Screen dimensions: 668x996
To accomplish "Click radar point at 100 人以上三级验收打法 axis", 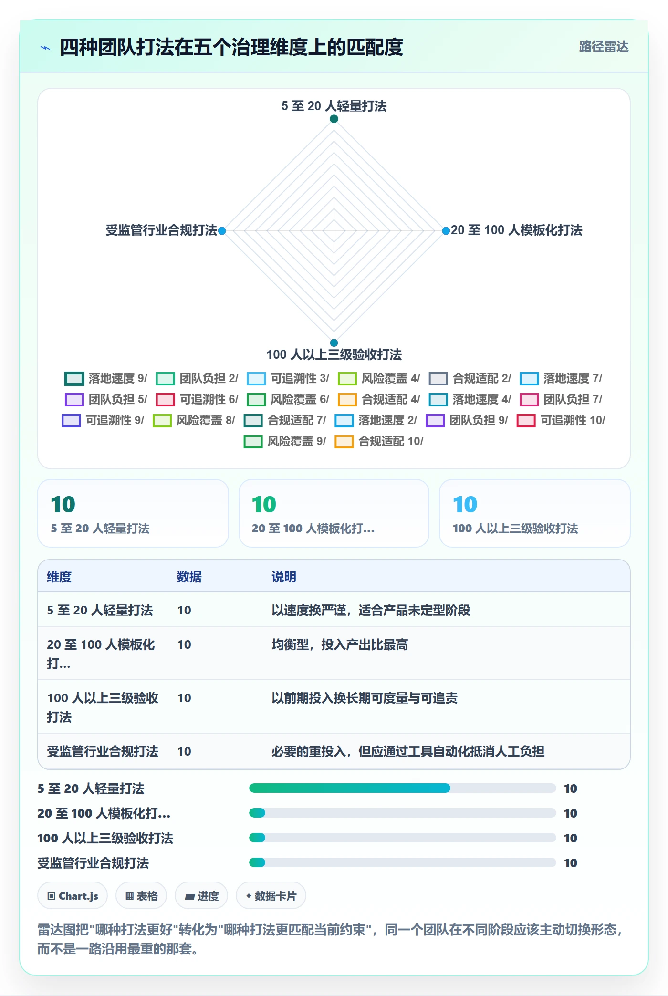I will click(x=334, y=343).
